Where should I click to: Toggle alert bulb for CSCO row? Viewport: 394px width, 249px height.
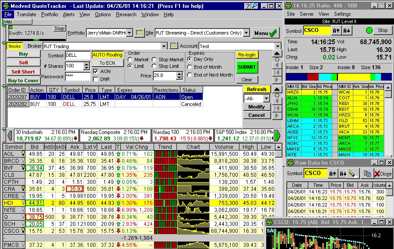[x=23, y=231]
